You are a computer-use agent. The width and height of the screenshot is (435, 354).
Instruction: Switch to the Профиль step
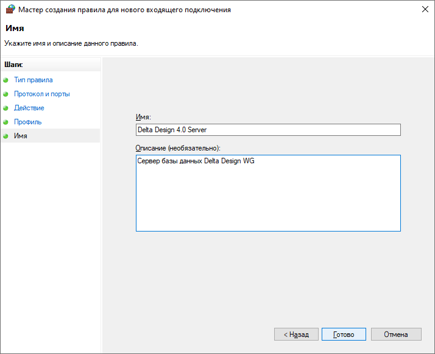click(x=27, y=122)
